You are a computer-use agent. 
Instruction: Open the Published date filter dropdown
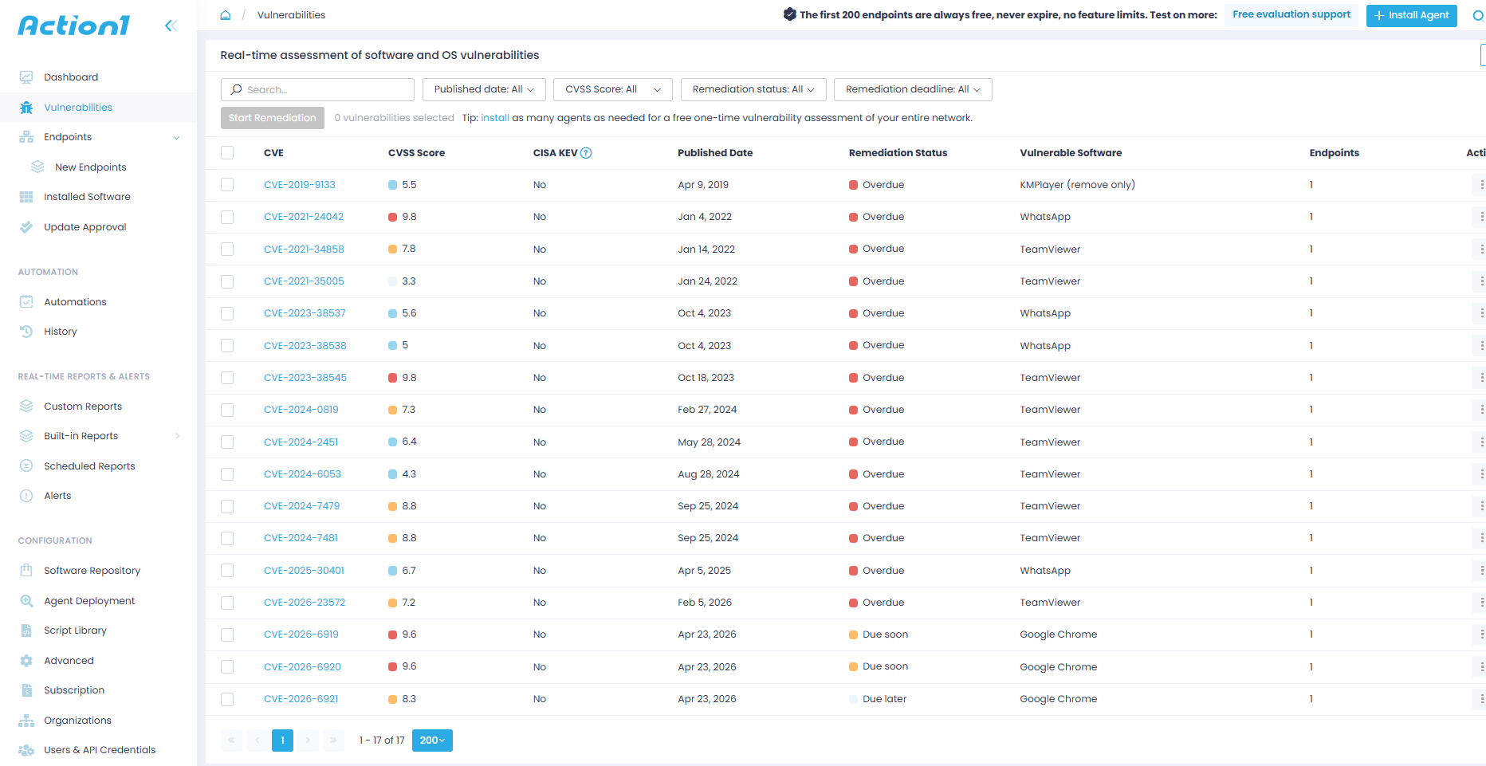pos(484,89)
